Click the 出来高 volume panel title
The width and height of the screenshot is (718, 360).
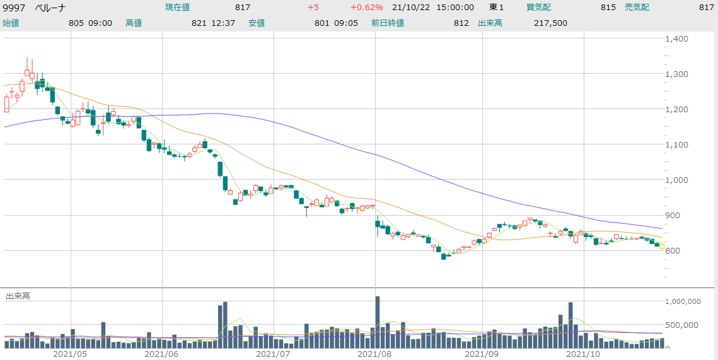coord(18,296)
